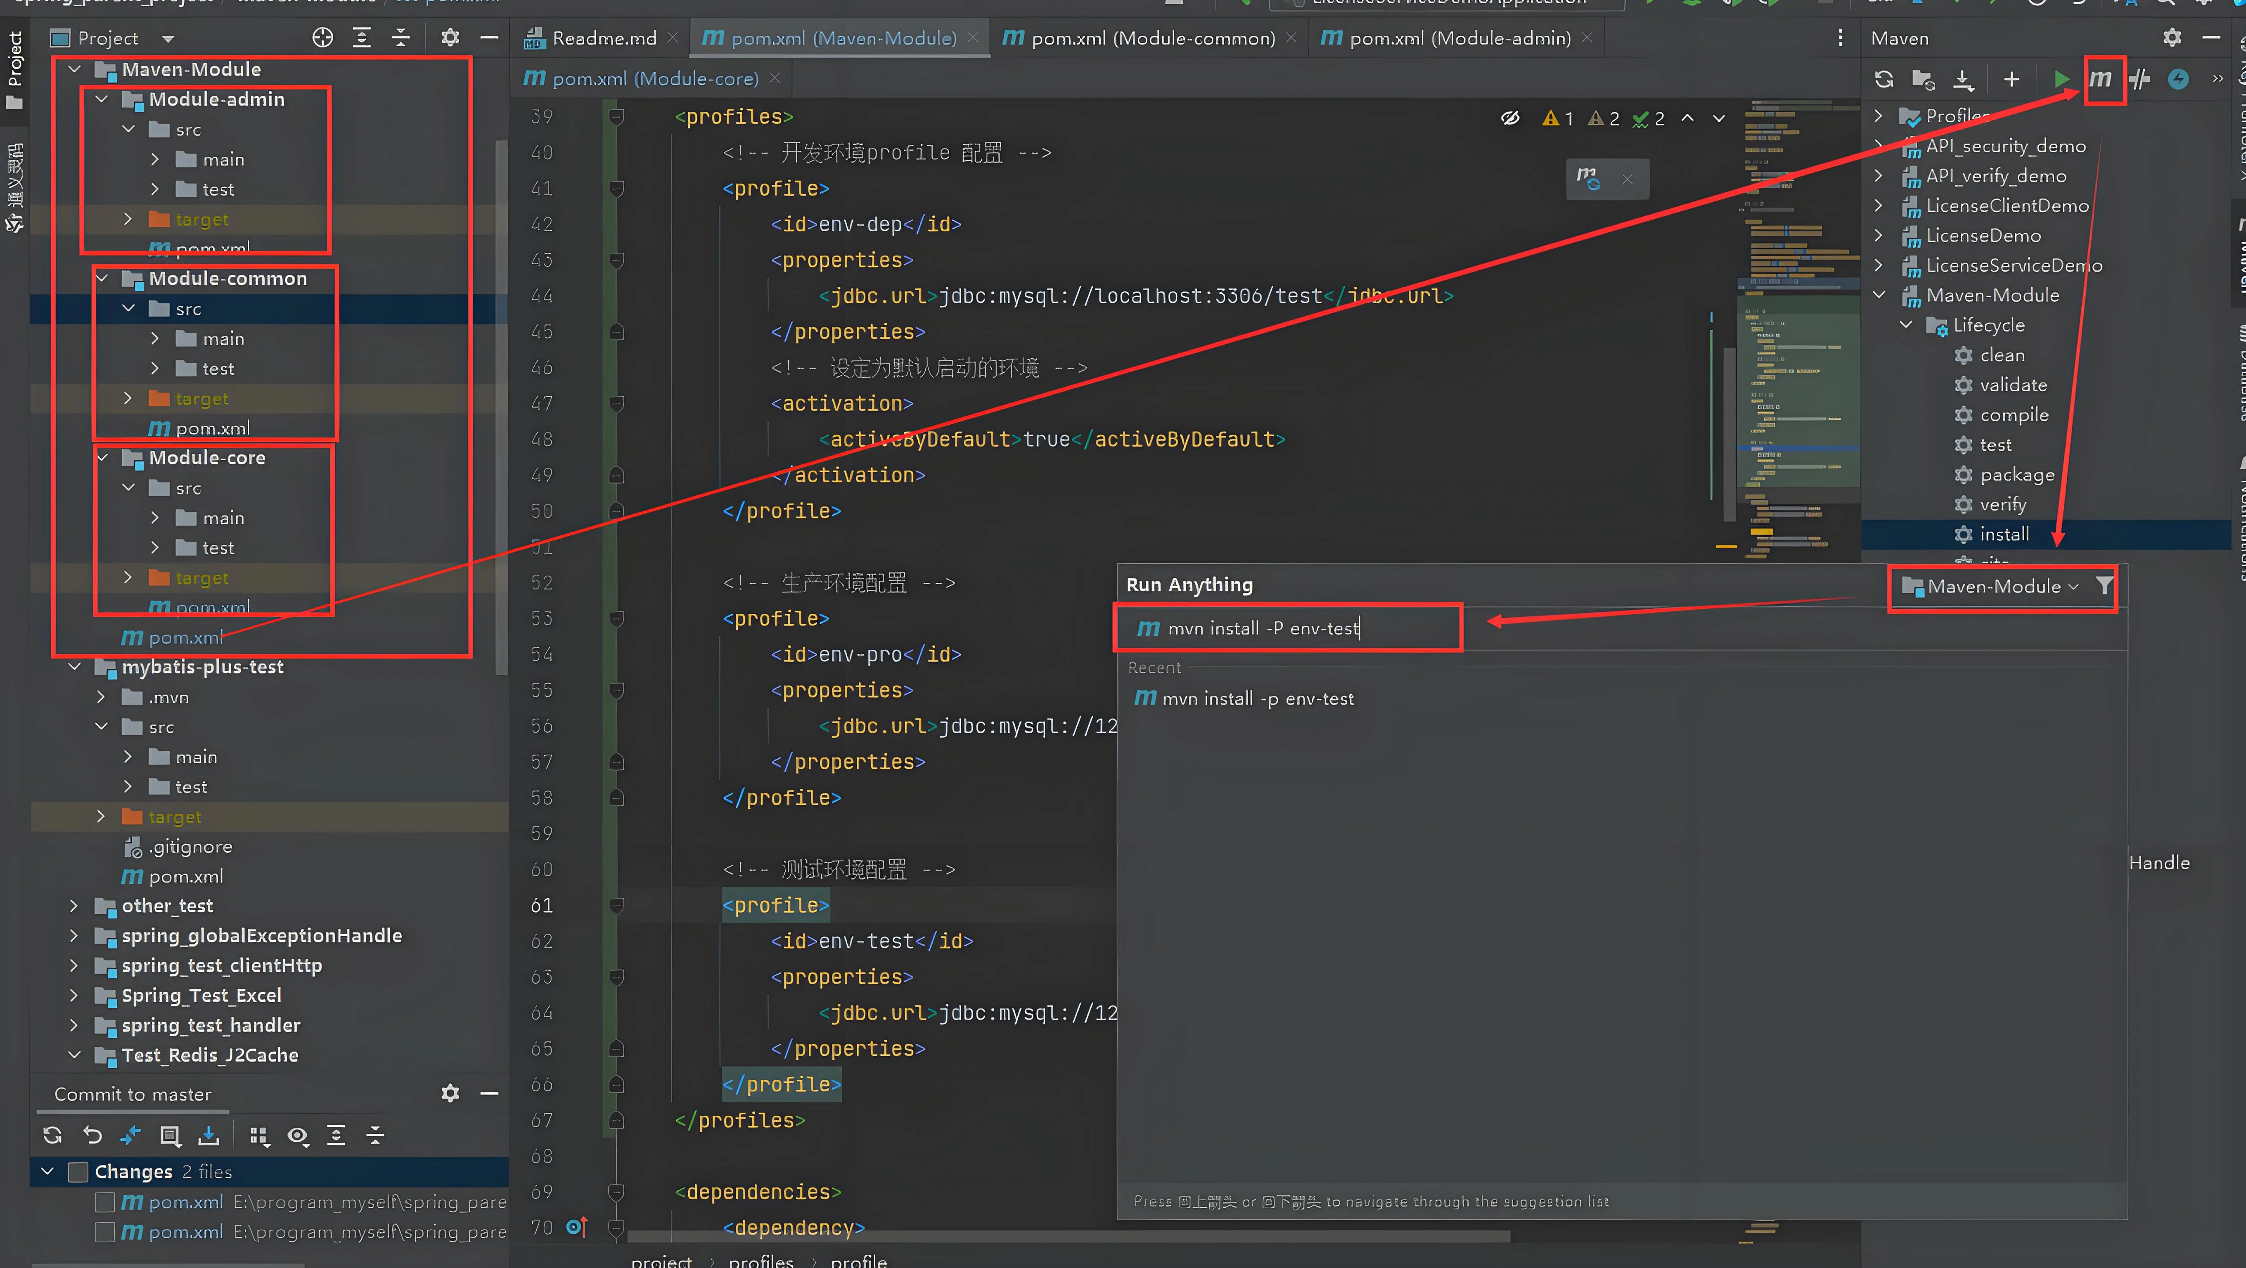Open the Readme.md editor tab
The height and width of the screenshot is (1268, 2246).
pyautogui.click(x=603, y=38)
